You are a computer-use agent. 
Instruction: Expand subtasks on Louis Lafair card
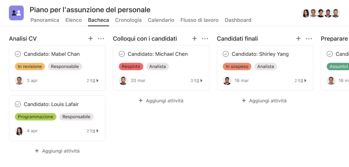(x=93, y=131)
